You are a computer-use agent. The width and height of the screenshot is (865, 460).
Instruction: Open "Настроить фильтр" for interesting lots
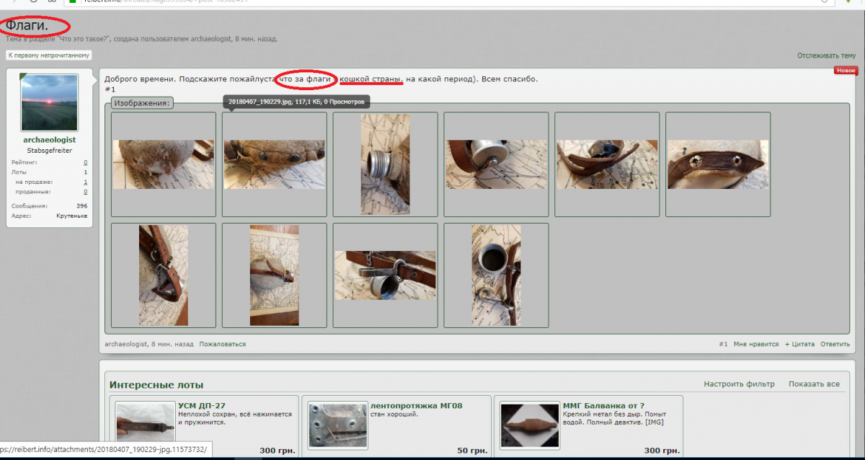pos(739,384)
